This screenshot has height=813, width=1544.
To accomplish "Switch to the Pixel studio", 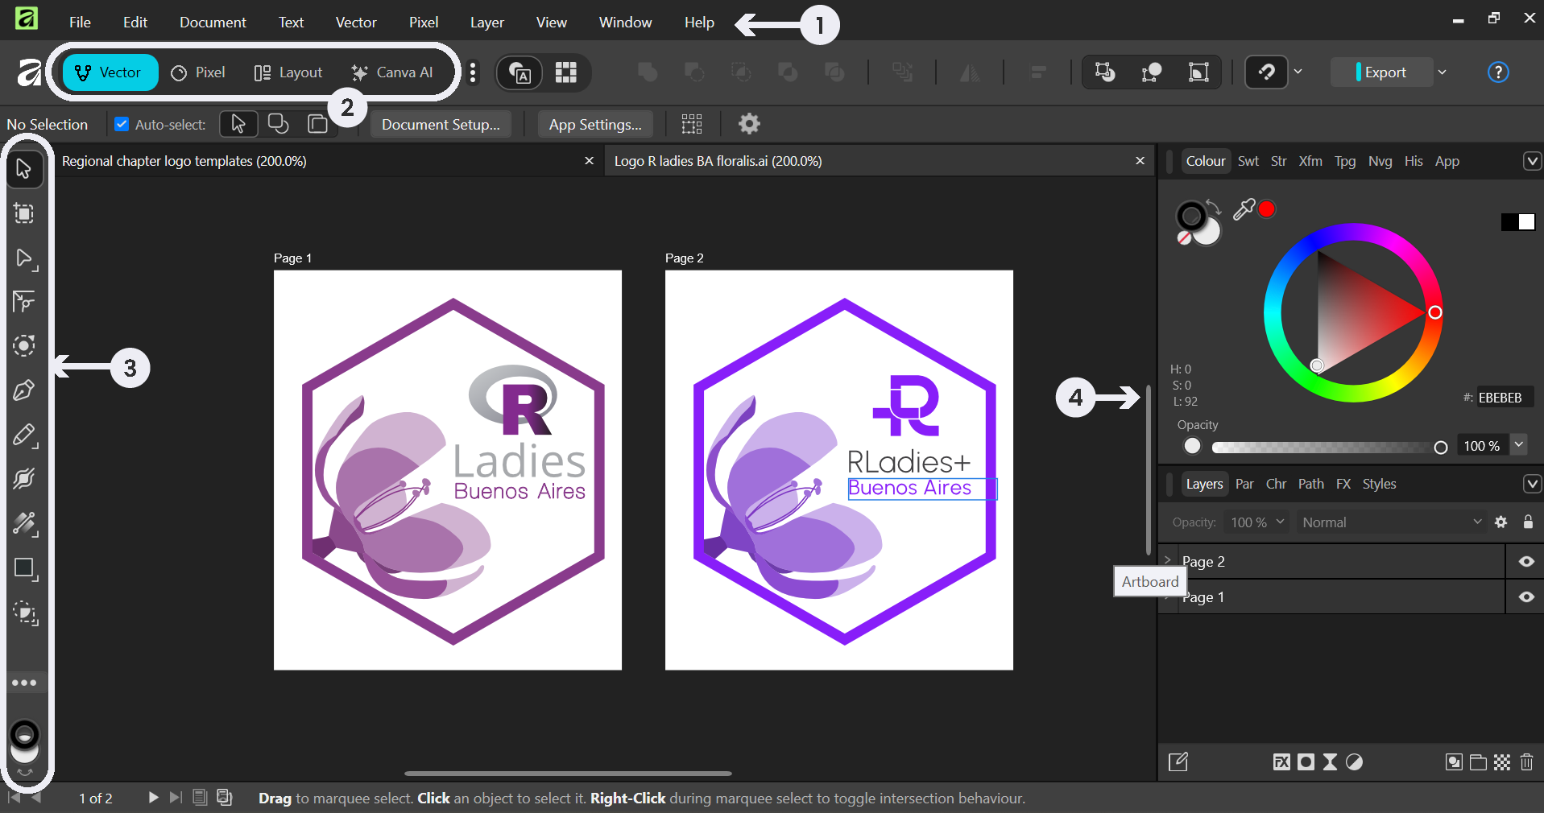I will point(199,72).
